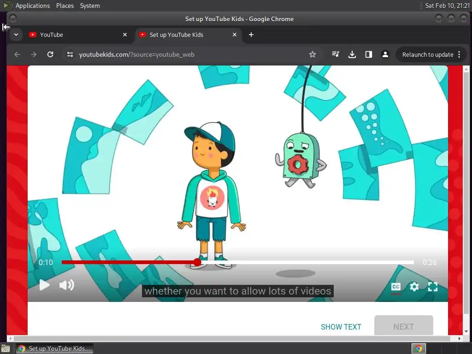Open media controls icon in toolbar
Viewport: 472px width, 354px height.
[336, 54]
